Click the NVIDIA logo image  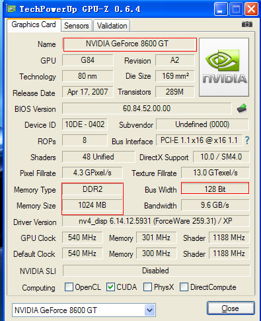point(224,68)
